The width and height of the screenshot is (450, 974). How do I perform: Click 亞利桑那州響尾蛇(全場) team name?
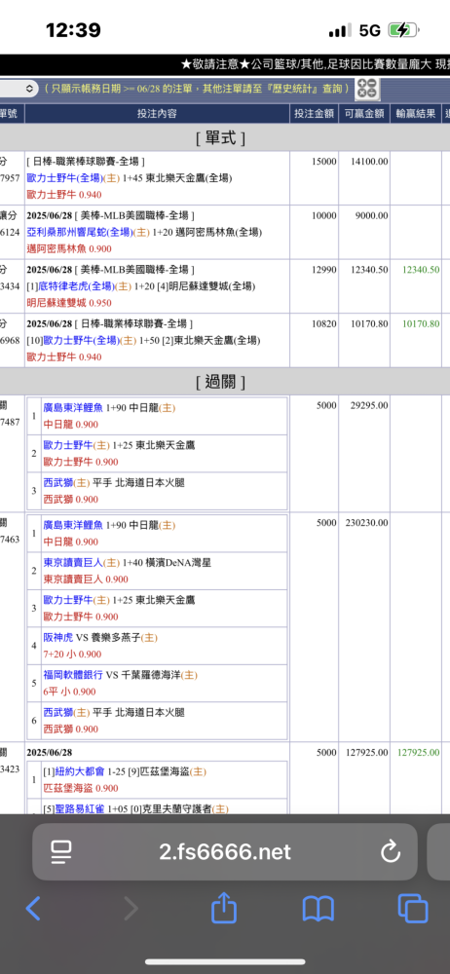[x=80, y=233]
